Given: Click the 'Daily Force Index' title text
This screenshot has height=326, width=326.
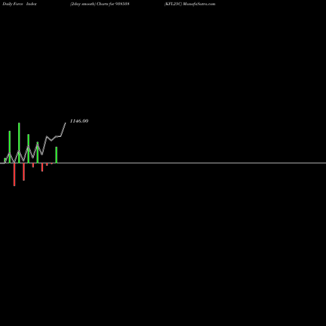Looking at the screenshot, I should [20, 4].
